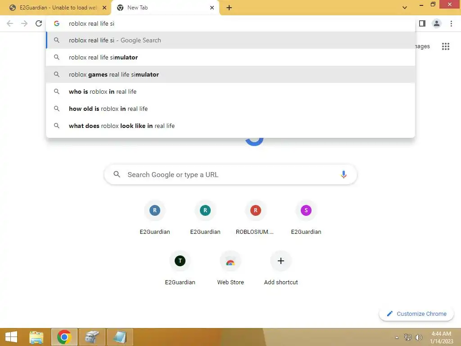Screen dimensions: 461x346
Task: Expand the tab search dropdown arrow
Action: click(x=405, y=8)
